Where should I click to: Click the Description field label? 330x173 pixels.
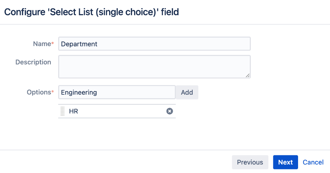click(33, 62)
